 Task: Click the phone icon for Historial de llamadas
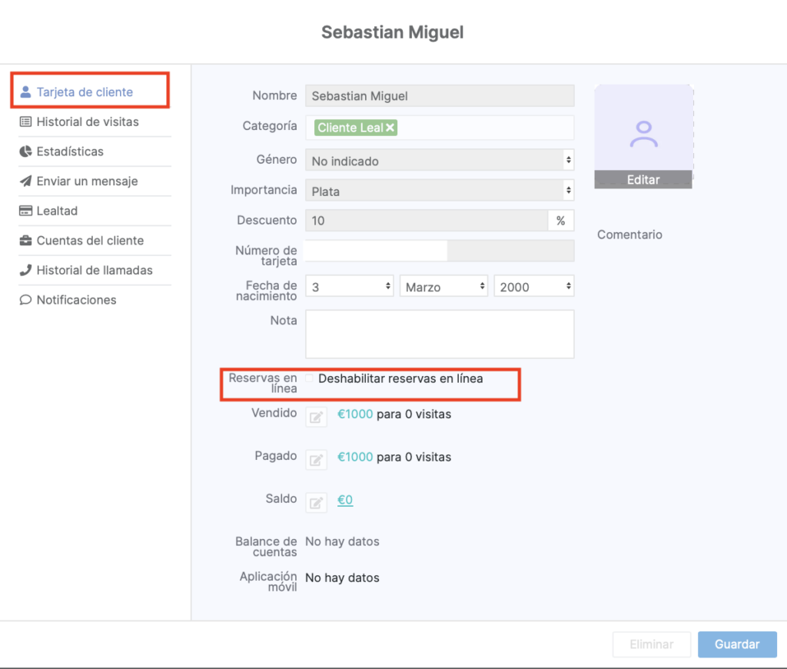coord(25,271)
